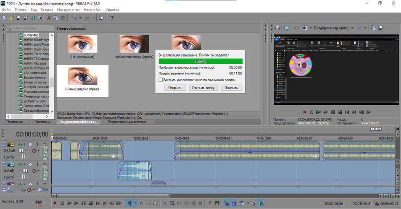This screenshot has height=209, width=401.
Task: Click Закрыть button in render dialog
Action: 231,88
